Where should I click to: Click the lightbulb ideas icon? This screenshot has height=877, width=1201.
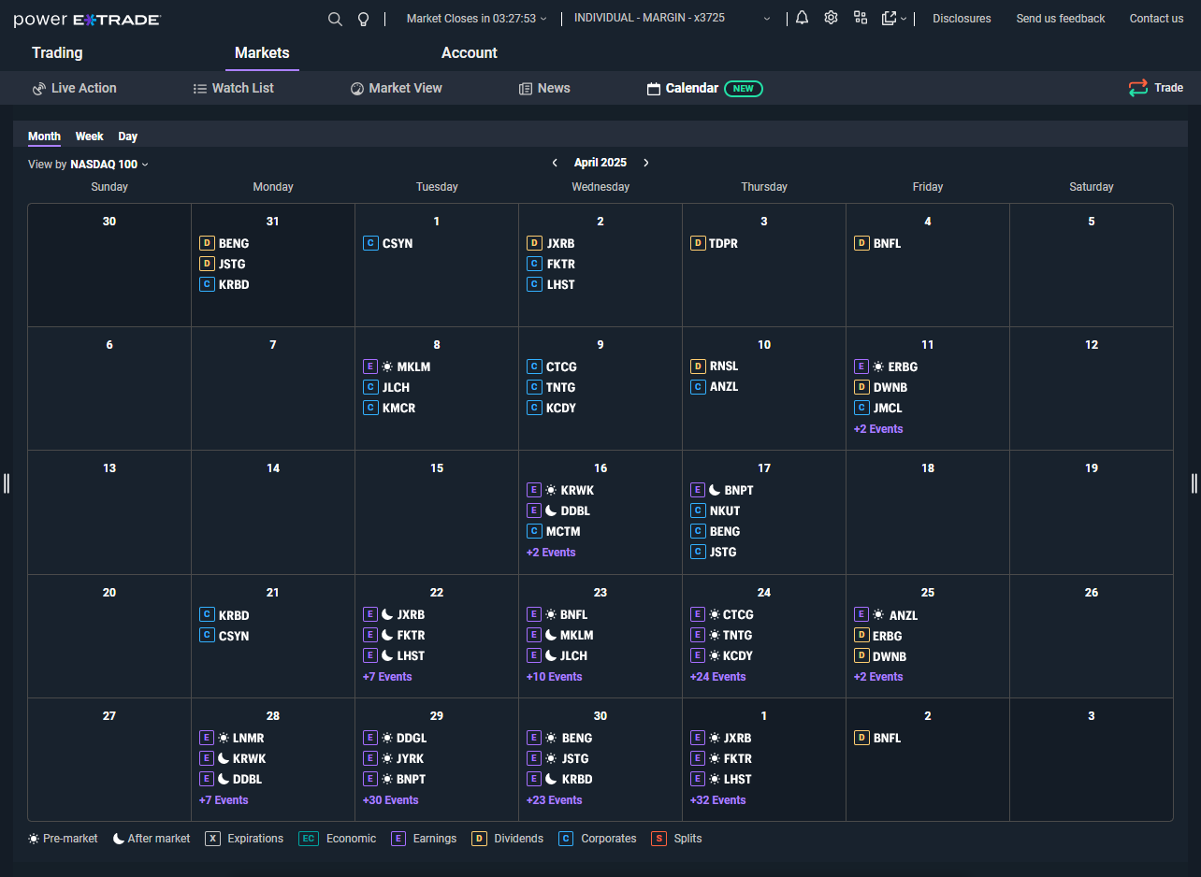(x=364, y=19)
